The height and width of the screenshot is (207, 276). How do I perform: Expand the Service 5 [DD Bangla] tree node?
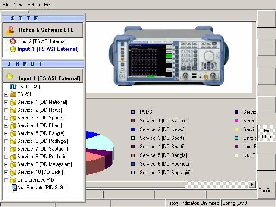[x=6, y=133]
